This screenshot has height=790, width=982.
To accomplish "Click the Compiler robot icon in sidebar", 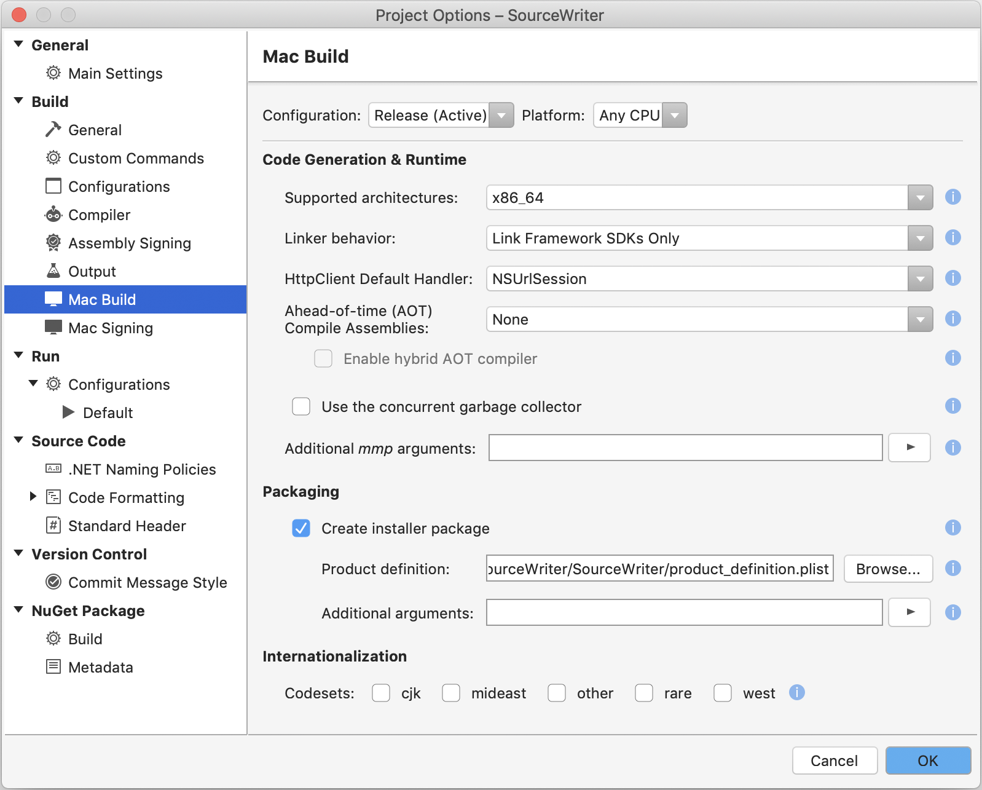I will tap(53, 215).
